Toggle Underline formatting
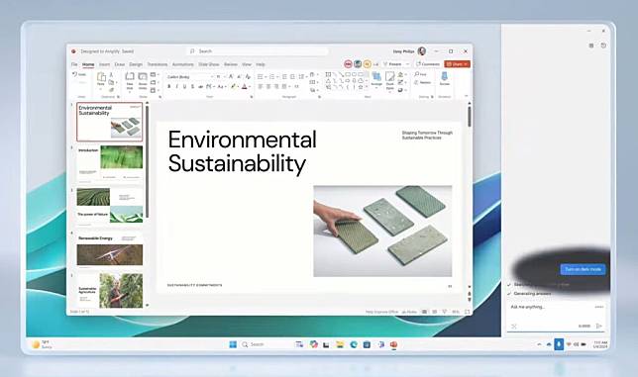The image size is (638, 377). (184, 86)
